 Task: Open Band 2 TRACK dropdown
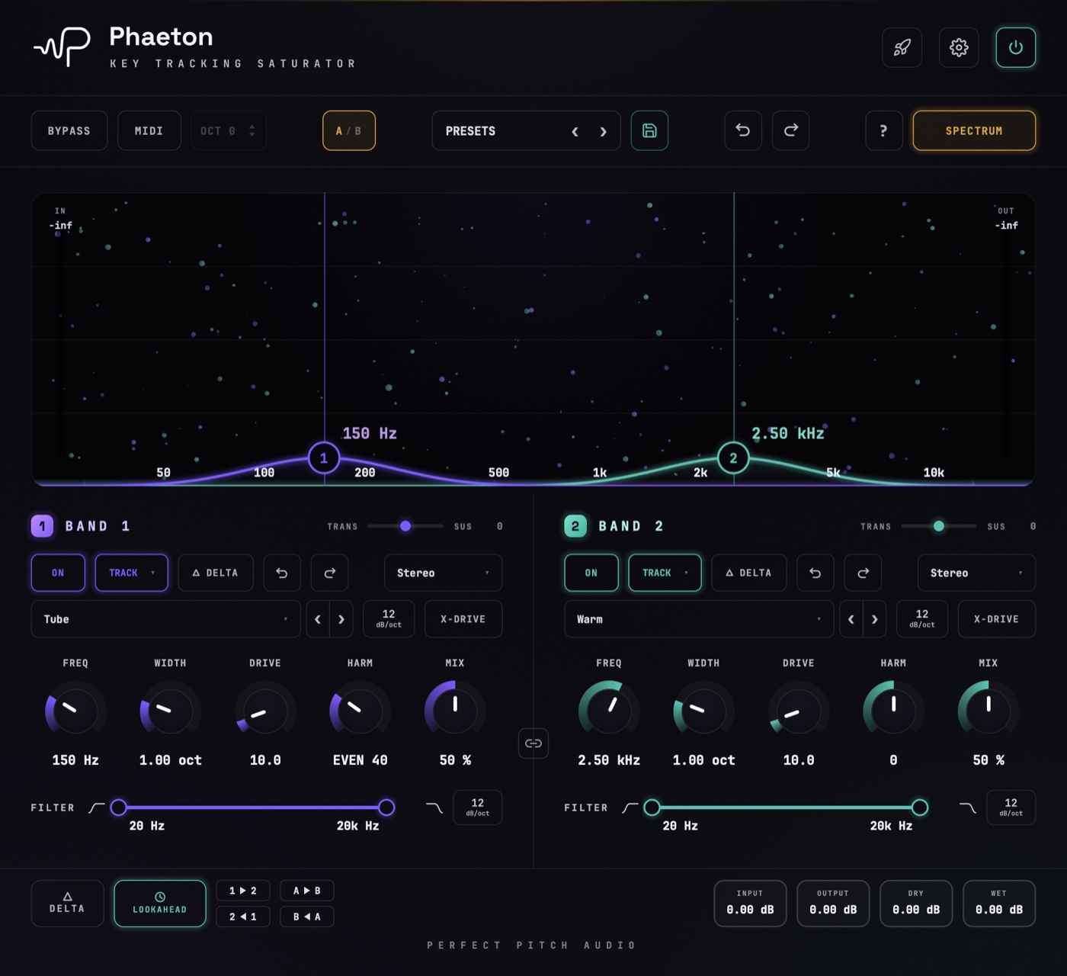[665, 573]
